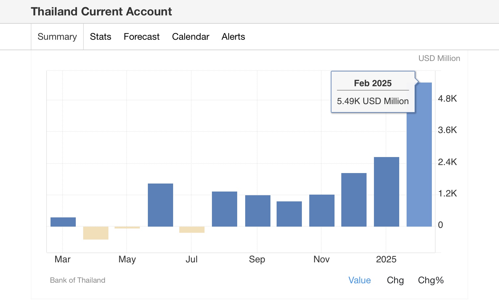Click the Sep x-axis label

click(x=257, y=259)
